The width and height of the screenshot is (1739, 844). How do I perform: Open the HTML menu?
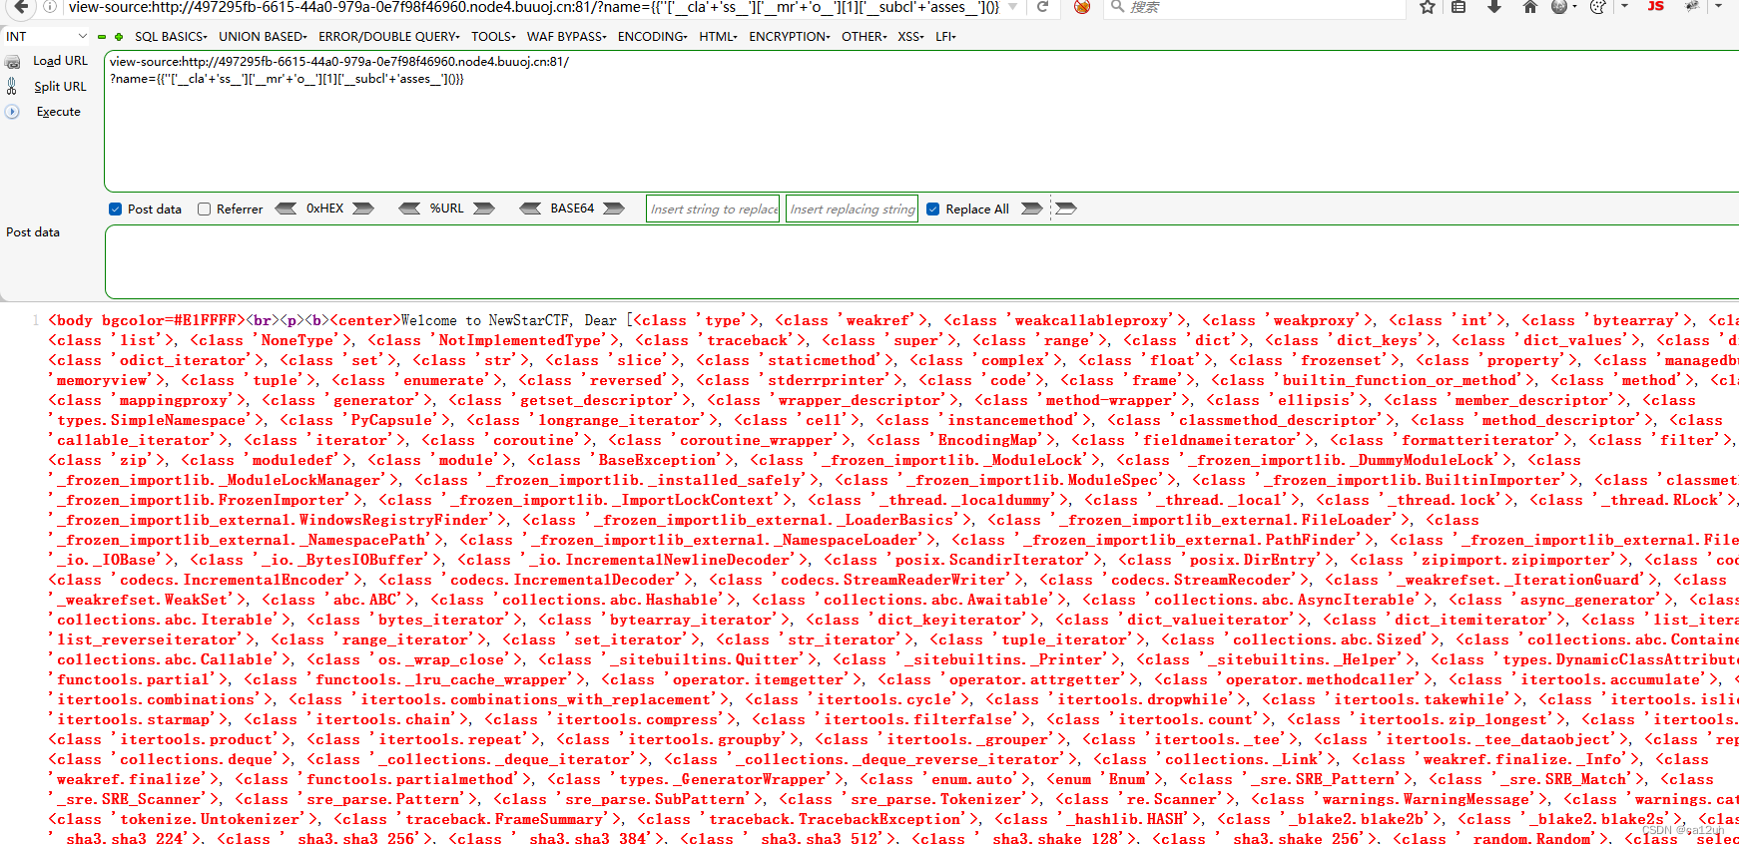[x=718, y=37]
